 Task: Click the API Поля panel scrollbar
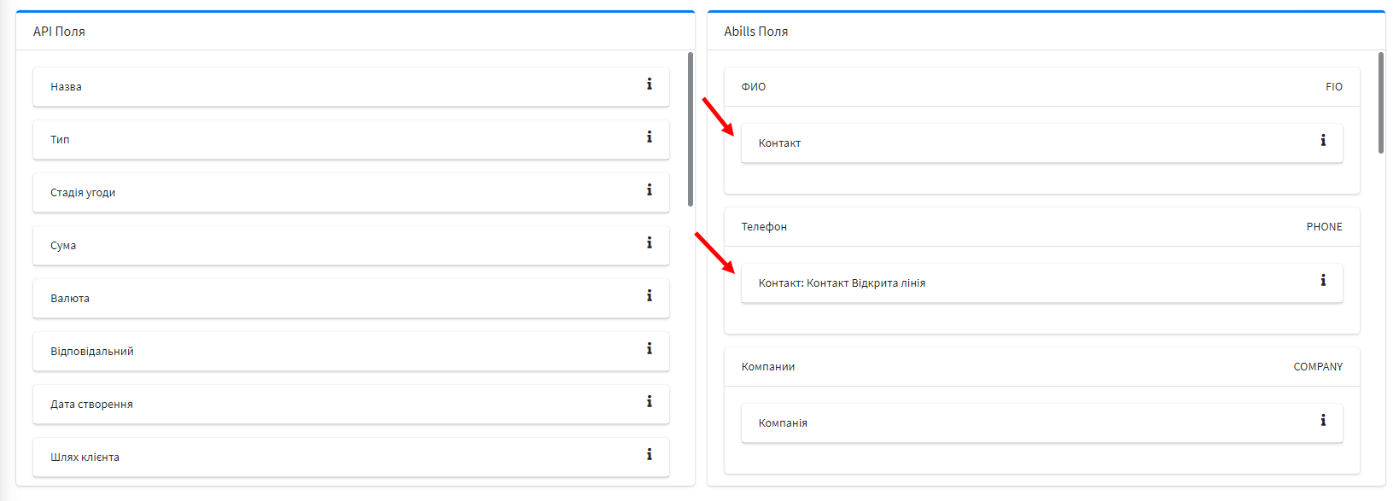(690, 128)
